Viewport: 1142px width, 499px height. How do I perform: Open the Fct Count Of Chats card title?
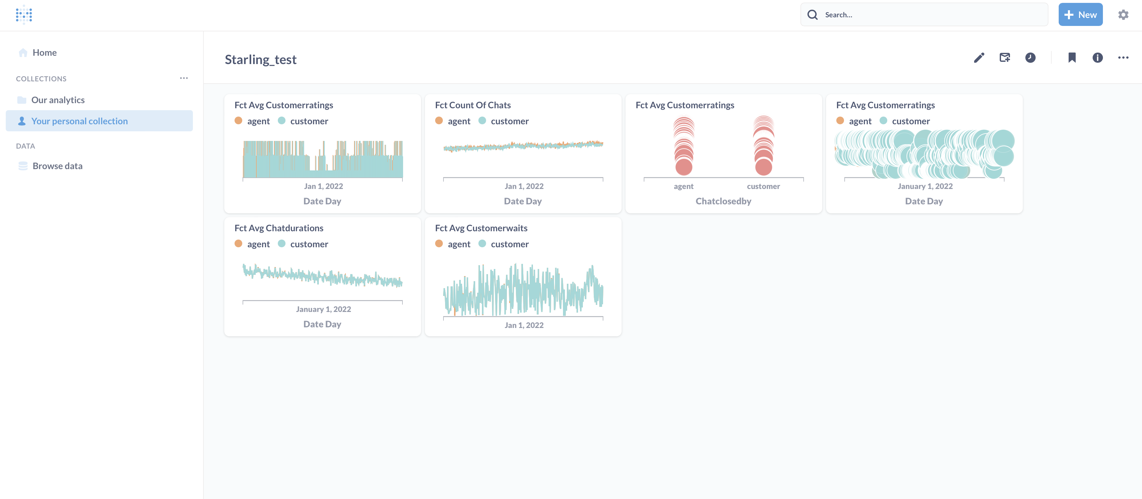pos(473,105)
